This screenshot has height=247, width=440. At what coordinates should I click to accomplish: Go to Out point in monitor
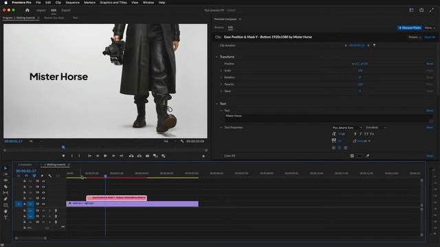(121, 156)
